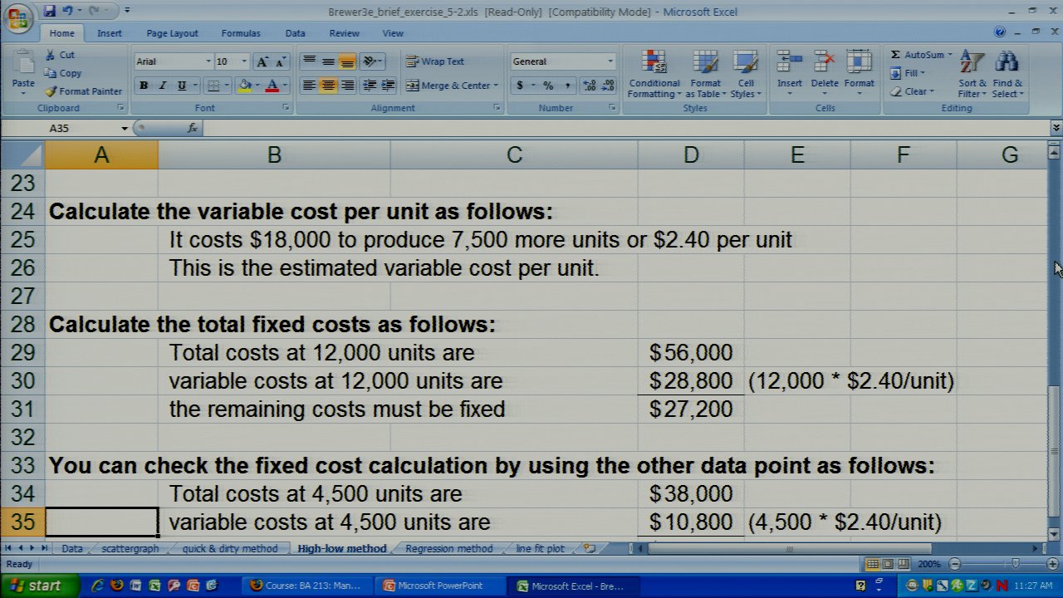Expand the General number format dropdown
Viewport: 1063px width, 598px height.
610,61
